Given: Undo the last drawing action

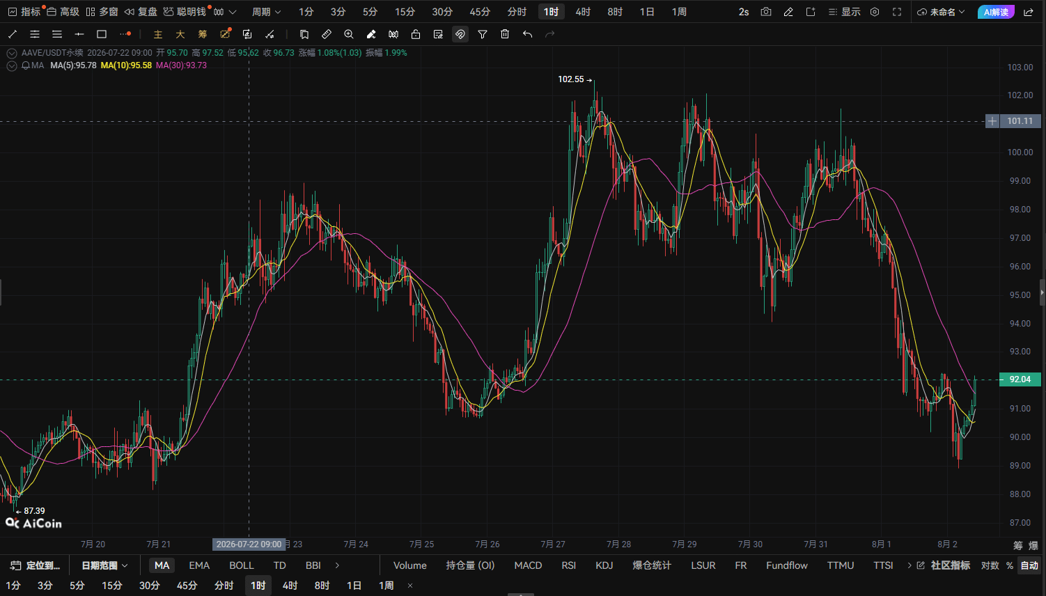Looking at the screenshot, I should pyautogui.click(x=527, y=34).
